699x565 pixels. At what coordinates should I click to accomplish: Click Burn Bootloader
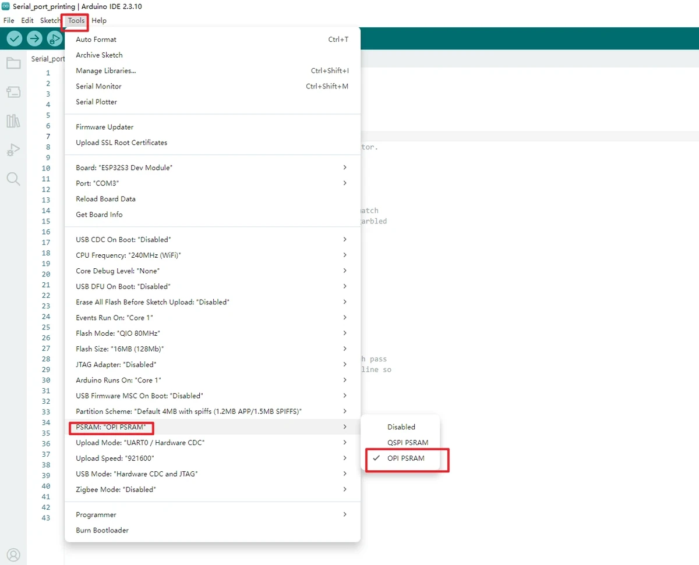click(213, 531)
